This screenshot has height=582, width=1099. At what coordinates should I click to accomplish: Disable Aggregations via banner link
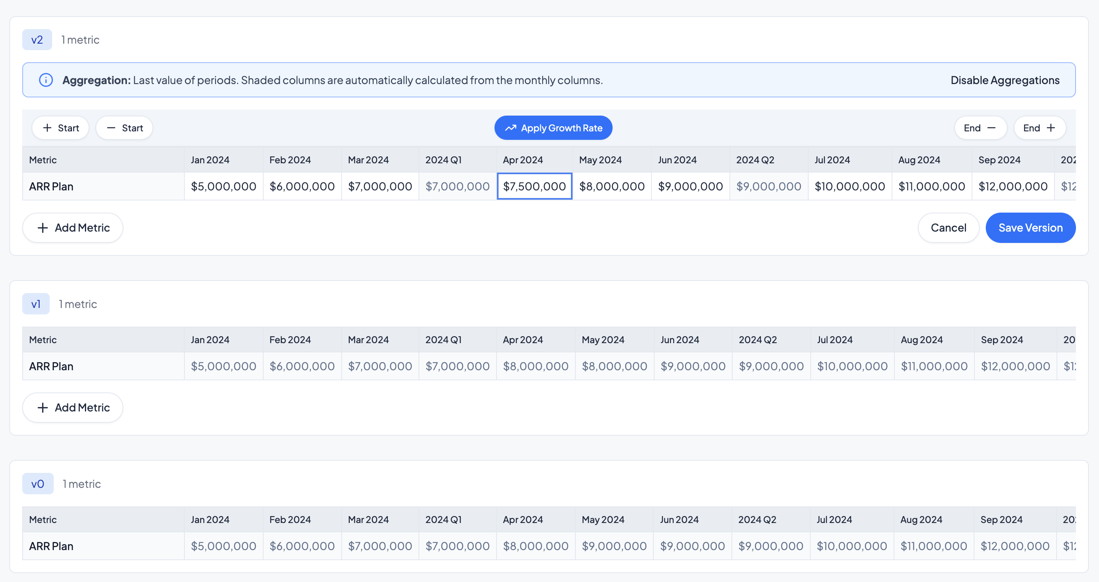1005,80
